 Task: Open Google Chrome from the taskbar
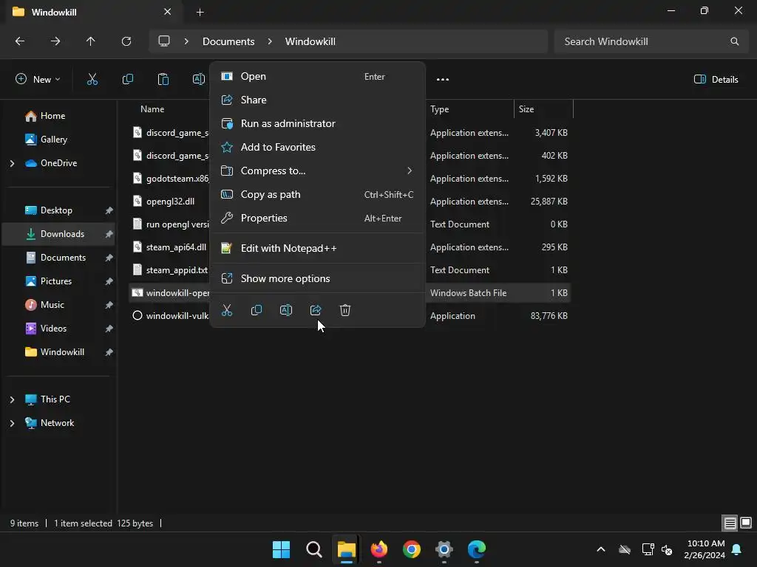(x=411, y=549)
